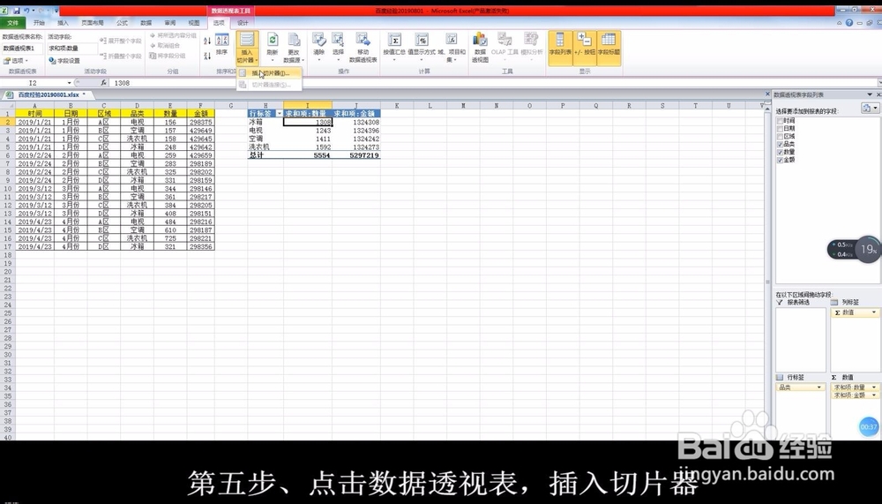Open the 选项 dropdown under pivot table name
The height and width of the screenshot is (504, 882).
(x=16, y=60)
